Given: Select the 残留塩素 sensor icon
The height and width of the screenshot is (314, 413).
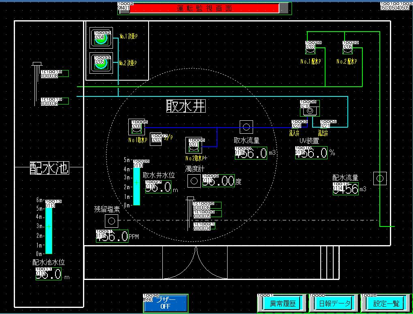Looking at the screenshot, I should [x=111, y=221].
